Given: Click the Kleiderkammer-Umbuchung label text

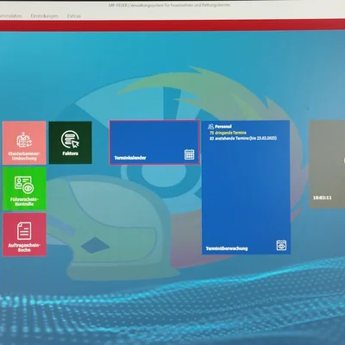Looking at the screenshot, I should 24,156.
